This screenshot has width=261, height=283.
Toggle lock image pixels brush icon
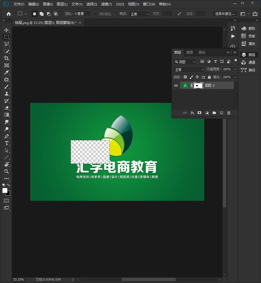[x=191, y=77]
